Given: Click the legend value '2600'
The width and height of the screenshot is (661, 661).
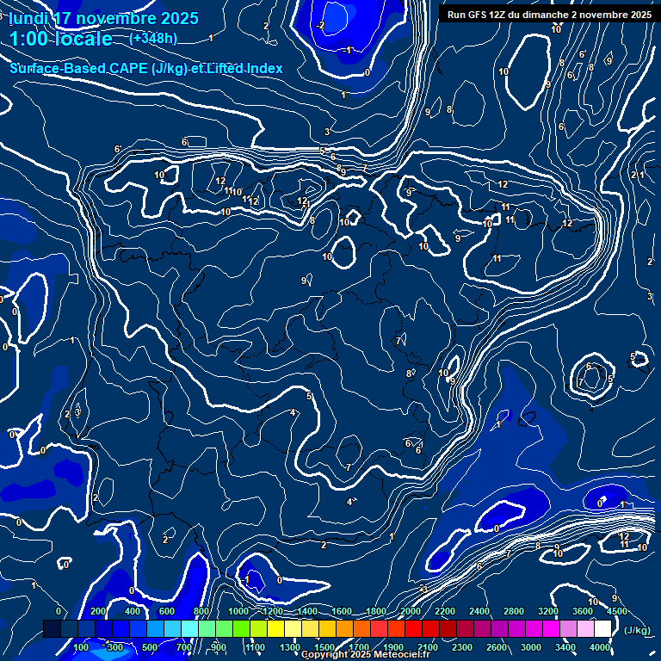Looking at the screenshot, I should pos(497,647).
